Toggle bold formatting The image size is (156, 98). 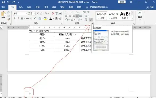coord(15,18)
